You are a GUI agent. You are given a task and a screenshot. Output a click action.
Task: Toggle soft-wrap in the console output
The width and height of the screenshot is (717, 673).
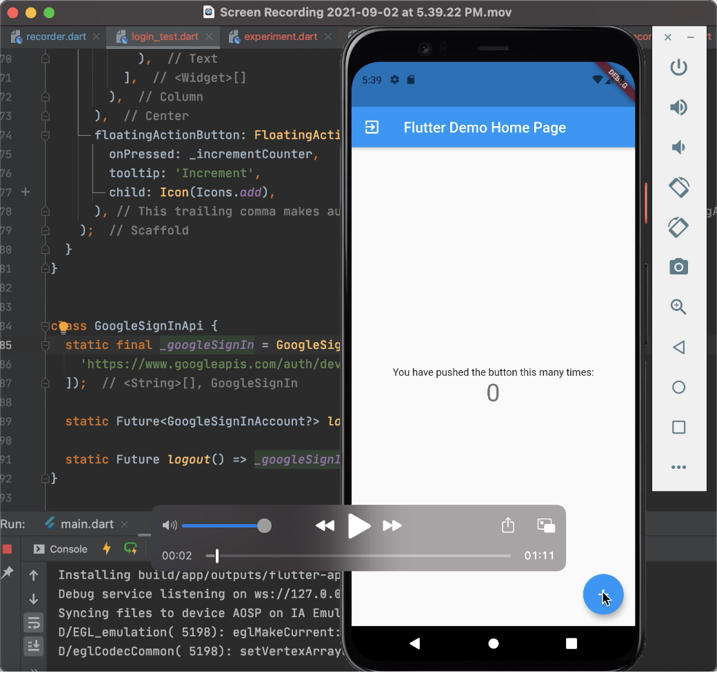pos(33,623)
